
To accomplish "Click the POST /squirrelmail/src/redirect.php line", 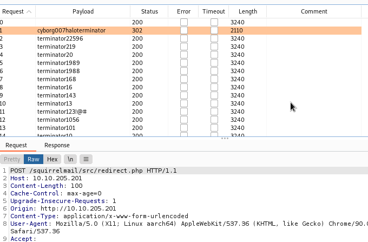I will point(94,171).
